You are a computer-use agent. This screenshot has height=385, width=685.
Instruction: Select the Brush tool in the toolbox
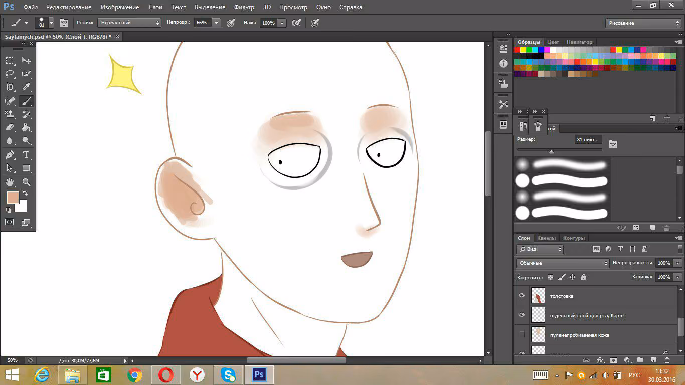(x=26, y=101)
